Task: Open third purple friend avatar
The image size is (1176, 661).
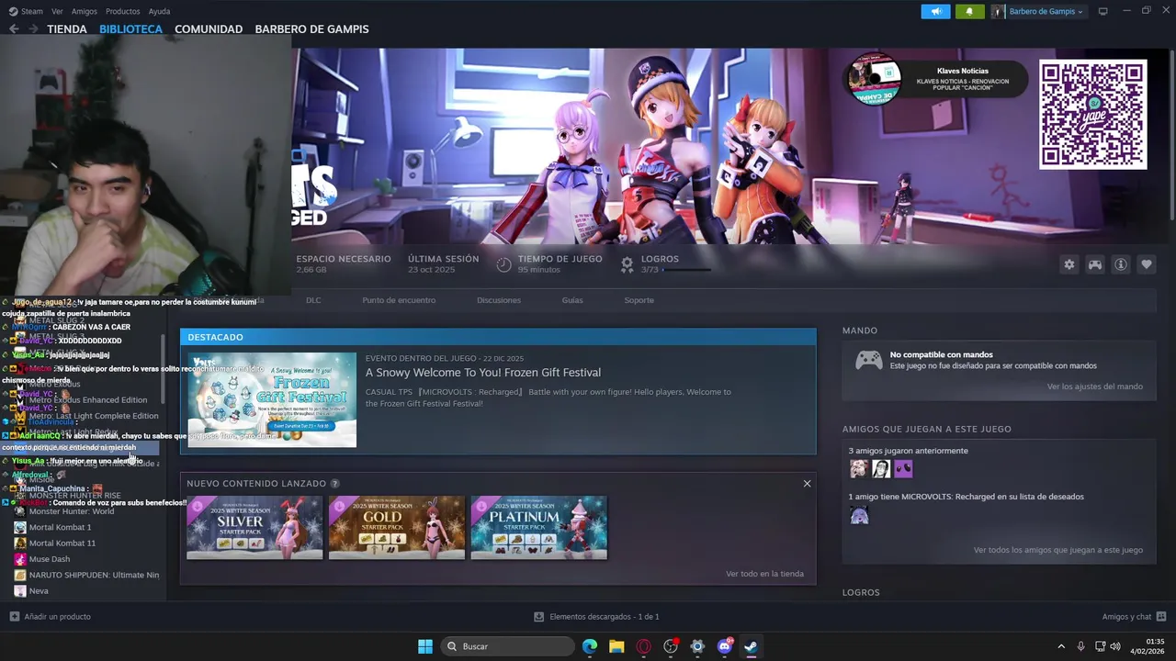Action: [x=903, y=469]
